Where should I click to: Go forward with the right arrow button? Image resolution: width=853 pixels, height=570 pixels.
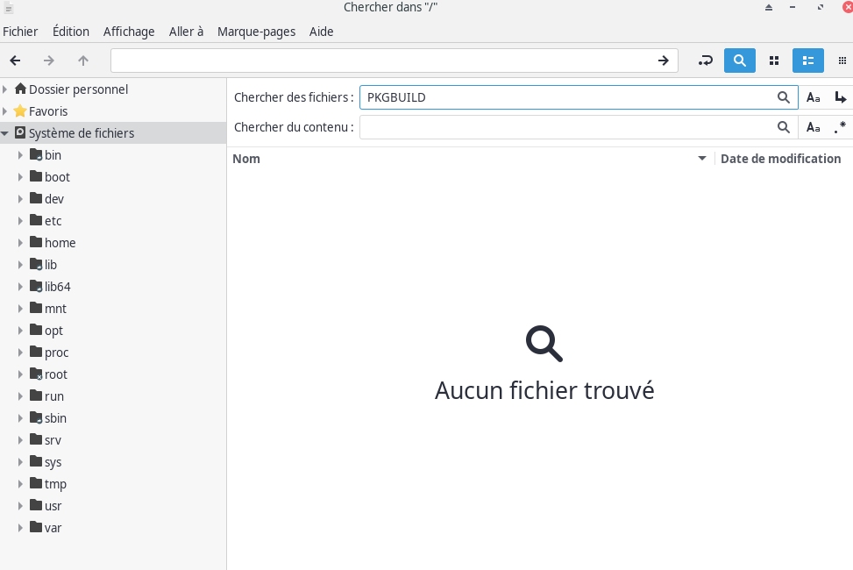tap(49, 61)
